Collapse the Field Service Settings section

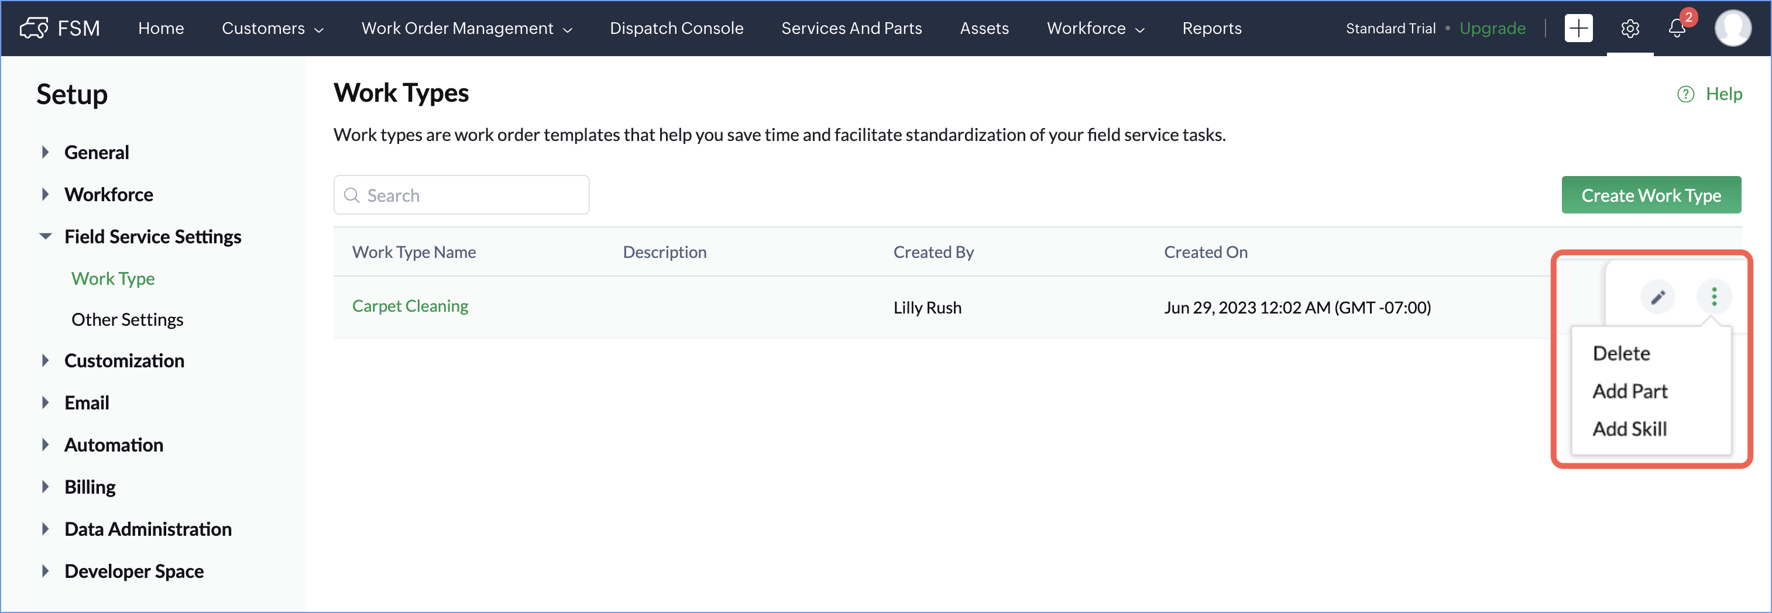point(46,236)
